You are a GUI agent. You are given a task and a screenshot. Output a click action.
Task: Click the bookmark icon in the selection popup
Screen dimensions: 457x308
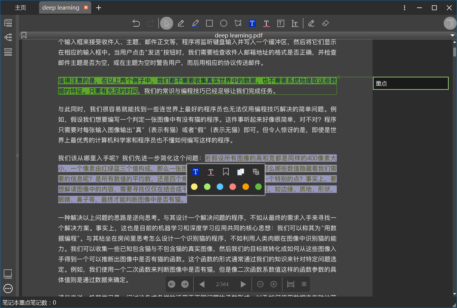coord(226,171)
